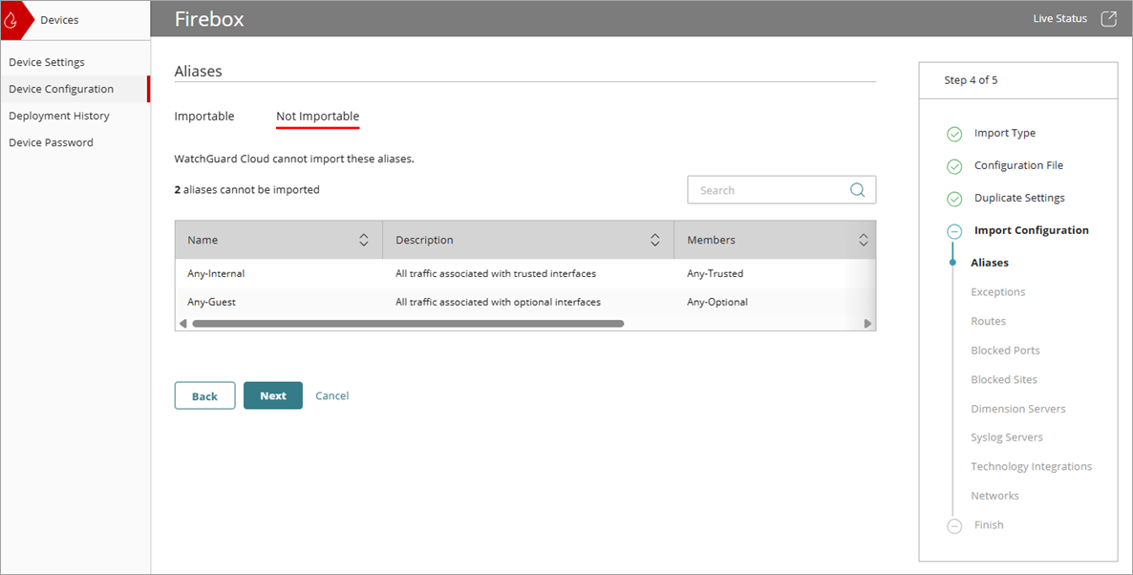Sort table by Members column arrows
Screen dimensions: 1133x575
(863, 240)
